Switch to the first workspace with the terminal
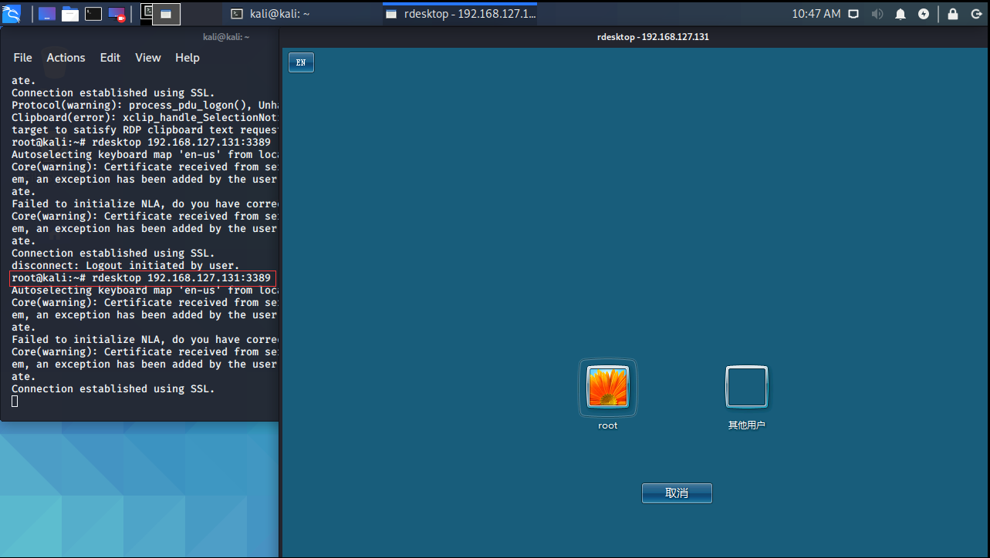The image size is (990, 558). (x=145, y=13)
